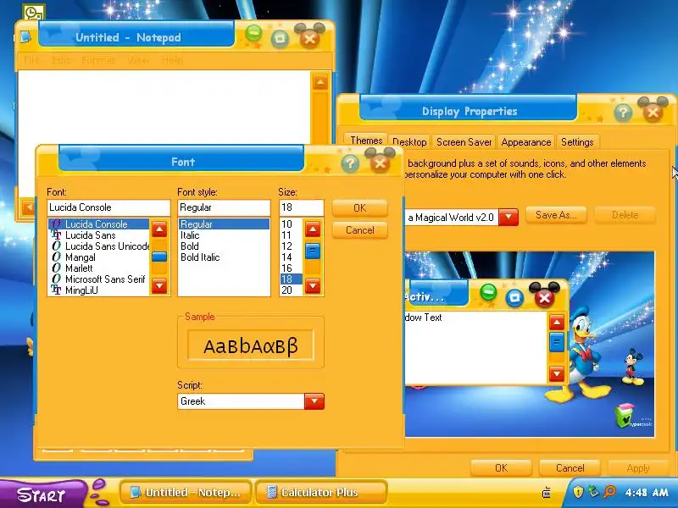The image size is (678, 508).
Task: Click the taskbar clock showing 4:48 AM
Action: pos(647,492)
